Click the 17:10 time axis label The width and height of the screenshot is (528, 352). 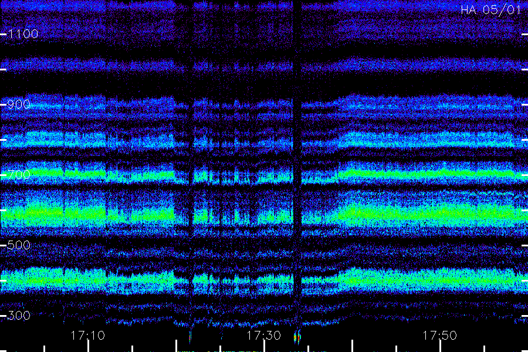[x=87, y=336]
